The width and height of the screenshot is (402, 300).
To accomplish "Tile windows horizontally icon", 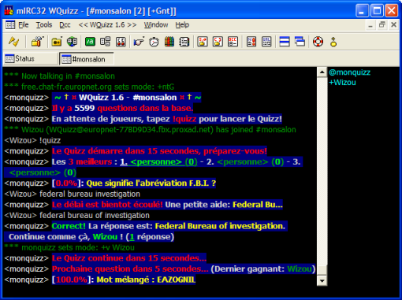I will (285, 42).
